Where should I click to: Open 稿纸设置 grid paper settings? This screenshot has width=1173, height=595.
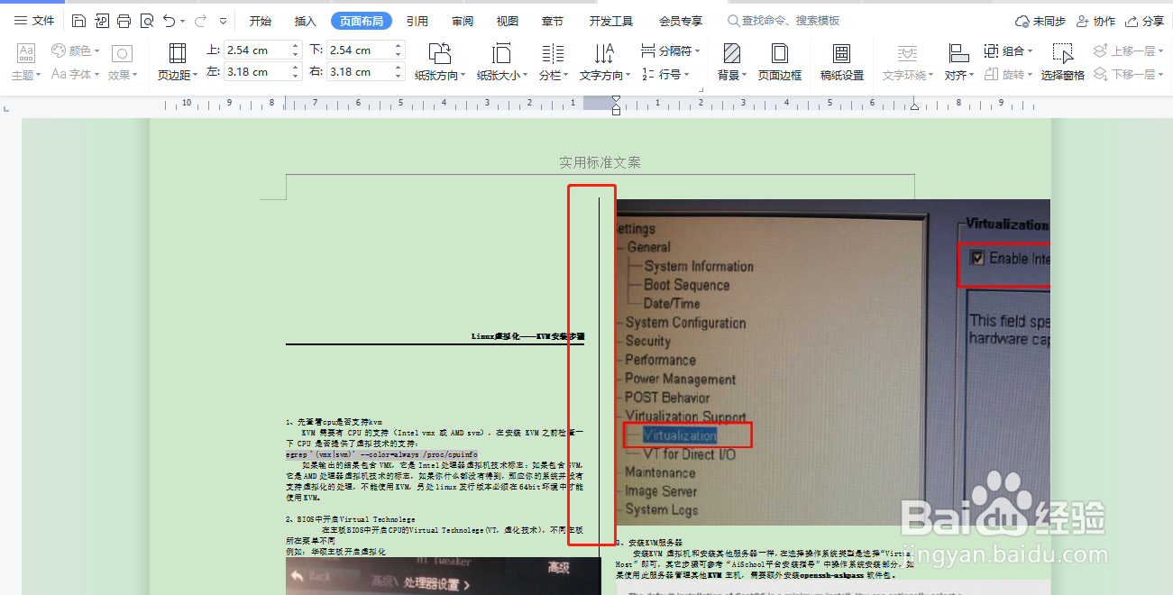coord(840,63)
